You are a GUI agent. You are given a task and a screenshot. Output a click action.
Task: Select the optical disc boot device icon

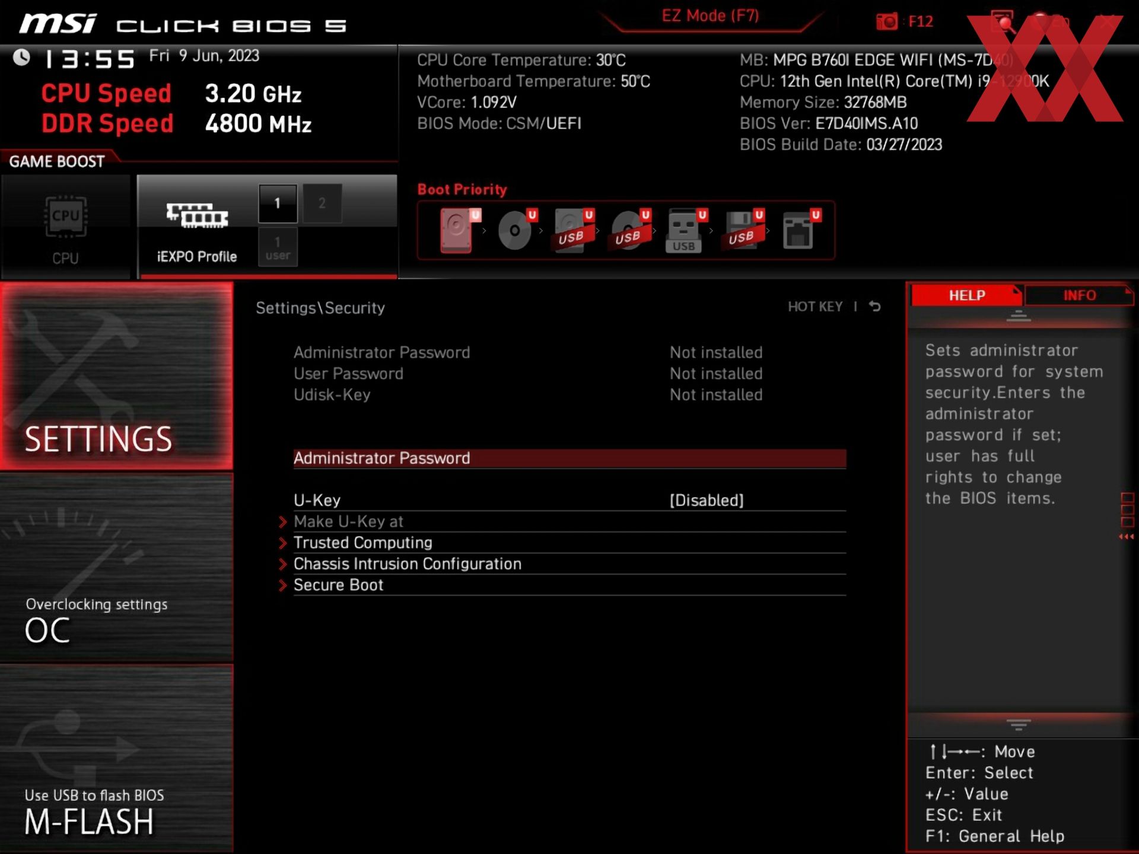(x=516, y=230)
